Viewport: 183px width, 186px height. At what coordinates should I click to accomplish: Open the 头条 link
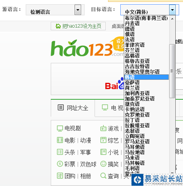tap(70, 152)
